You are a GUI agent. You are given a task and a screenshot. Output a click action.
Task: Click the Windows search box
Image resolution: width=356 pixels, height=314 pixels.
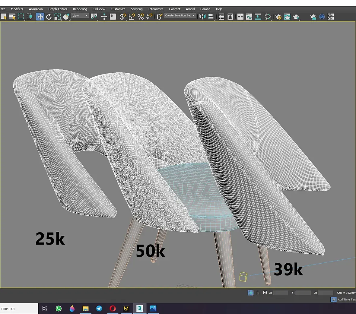[19, 309]
